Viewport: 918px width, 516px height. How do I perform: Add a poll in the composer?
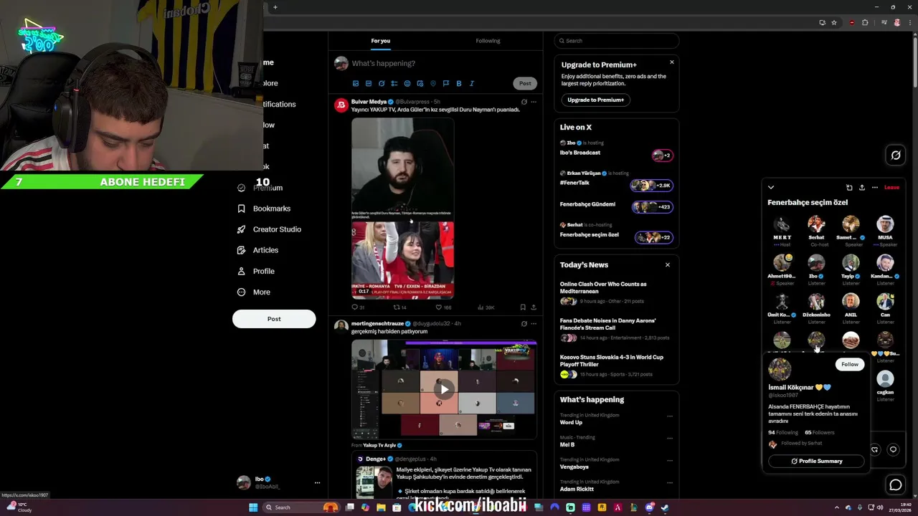coord(394,83)
